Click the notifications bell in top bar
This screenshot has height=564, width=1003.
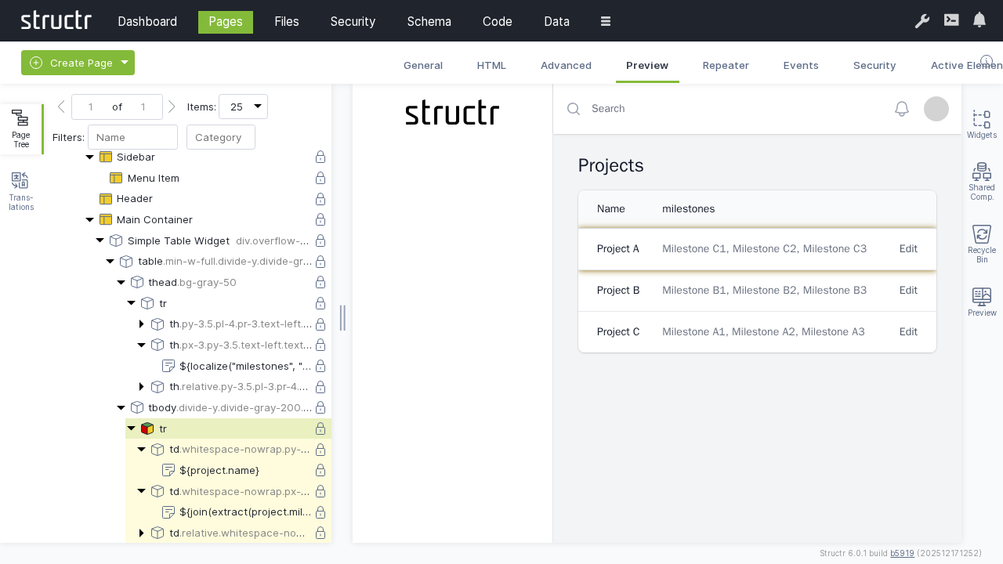click(x=979, y=20)
